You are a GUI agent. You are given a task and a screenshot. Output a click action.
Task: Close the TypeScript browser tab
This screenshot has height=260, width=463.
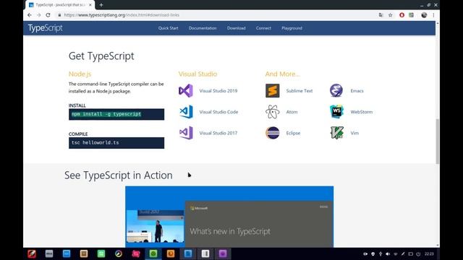coord(90,5)
